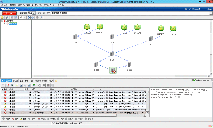Image resolution: width=213 pixels, height=128 pixels.
Task: Click the print events printer icon
Action: [x=29, y=85]
